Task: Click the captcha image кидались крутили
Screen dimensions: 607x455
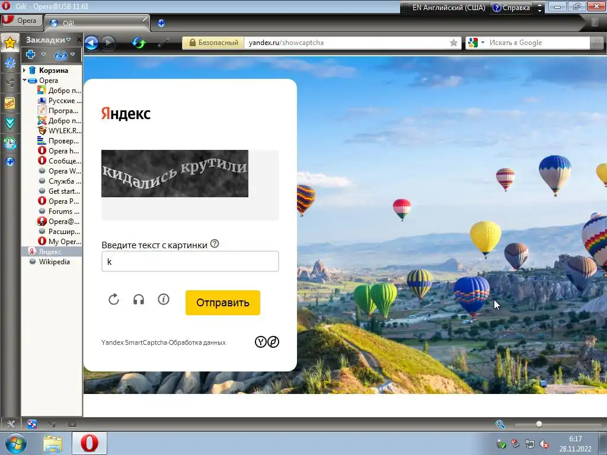Action: pyautogui.click(x=175, y=174)
